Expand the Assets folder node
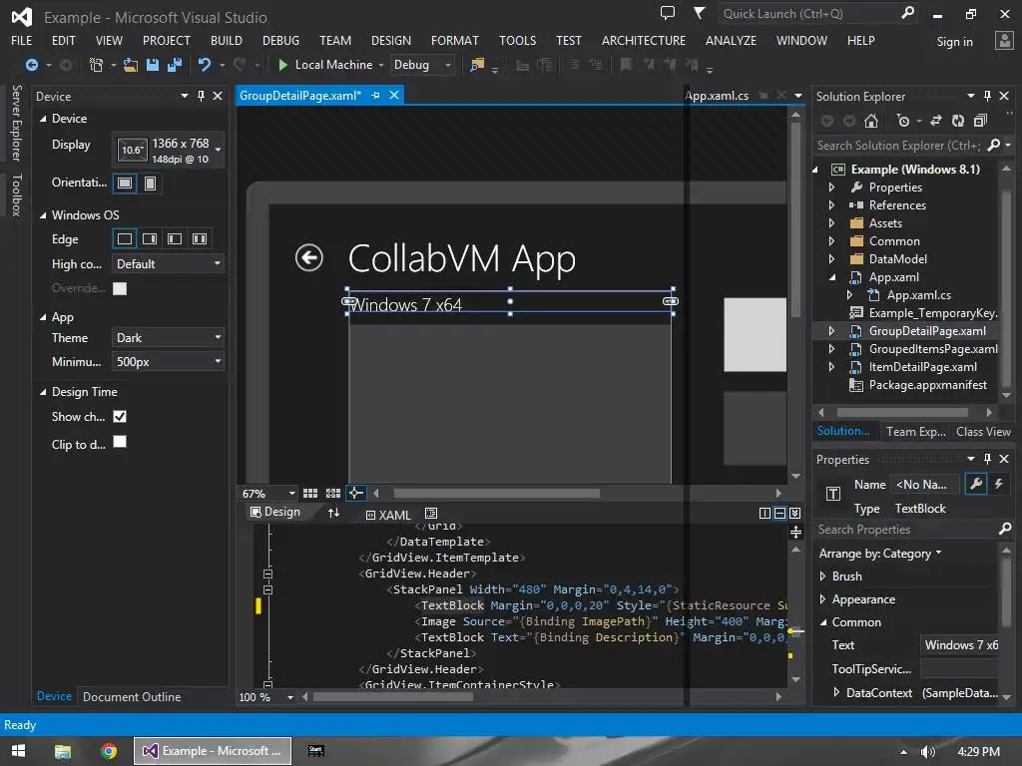Image resolution: width=1022 pixels, height=766 pixels. 831,222
